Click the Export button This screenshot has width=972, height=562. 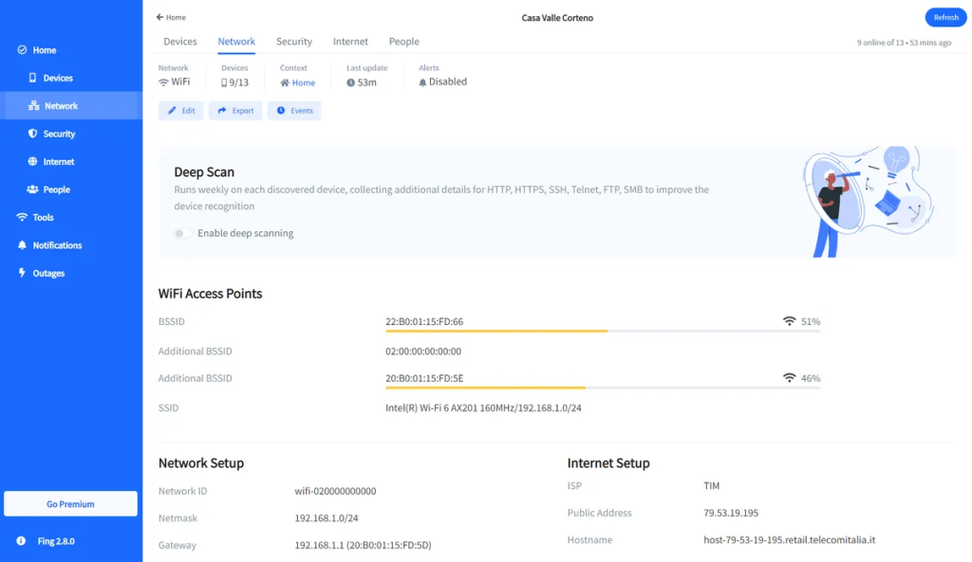234,110
